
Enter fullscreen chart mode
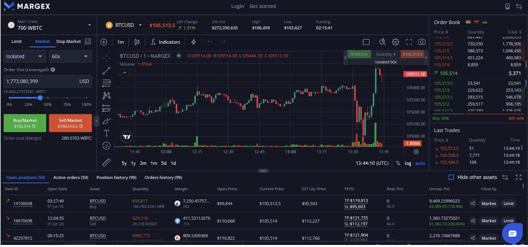(409, 42)
